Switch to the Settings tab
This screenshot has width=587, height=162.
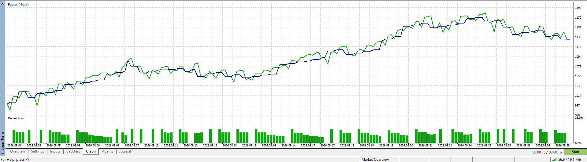pyautogui.click(x=38, y=151)
